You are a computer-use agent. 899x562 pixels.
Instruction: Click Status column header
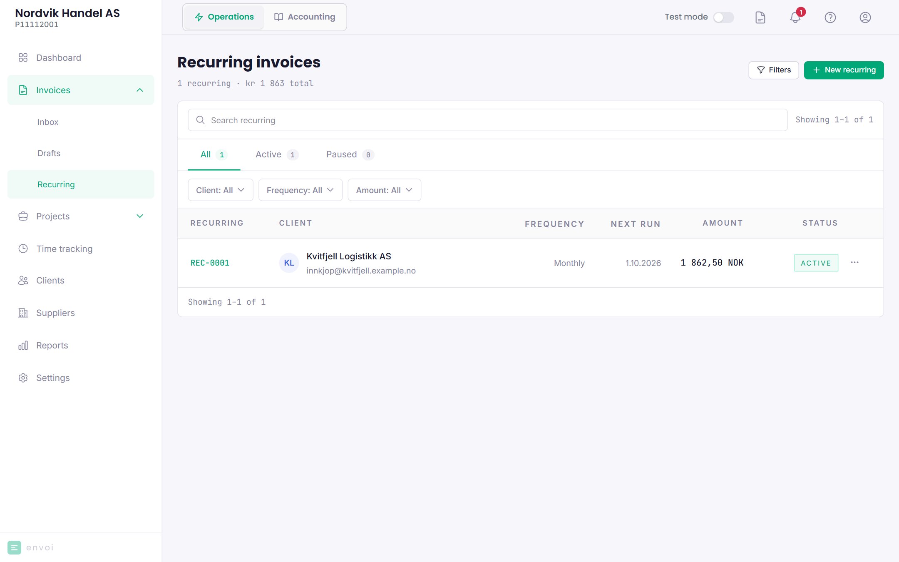tap(820, 223)
